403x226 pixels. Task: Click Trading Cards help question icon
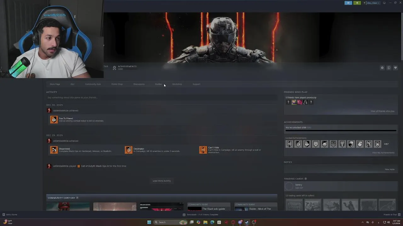(305, 179)
